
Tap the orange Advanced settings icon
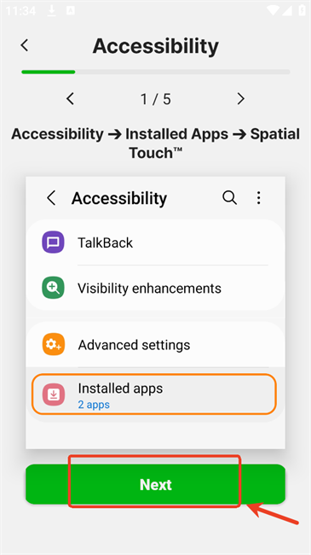[x=54, y=344]
